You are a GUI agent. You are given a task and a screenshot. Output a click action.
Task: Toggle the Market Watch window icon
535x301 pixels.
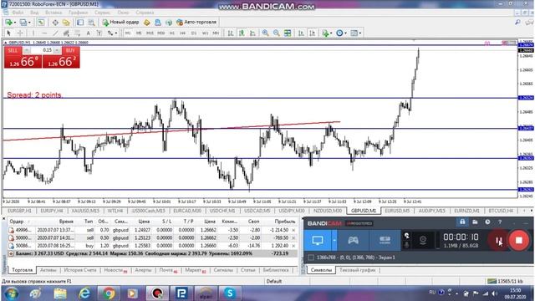tap(41, 23)
